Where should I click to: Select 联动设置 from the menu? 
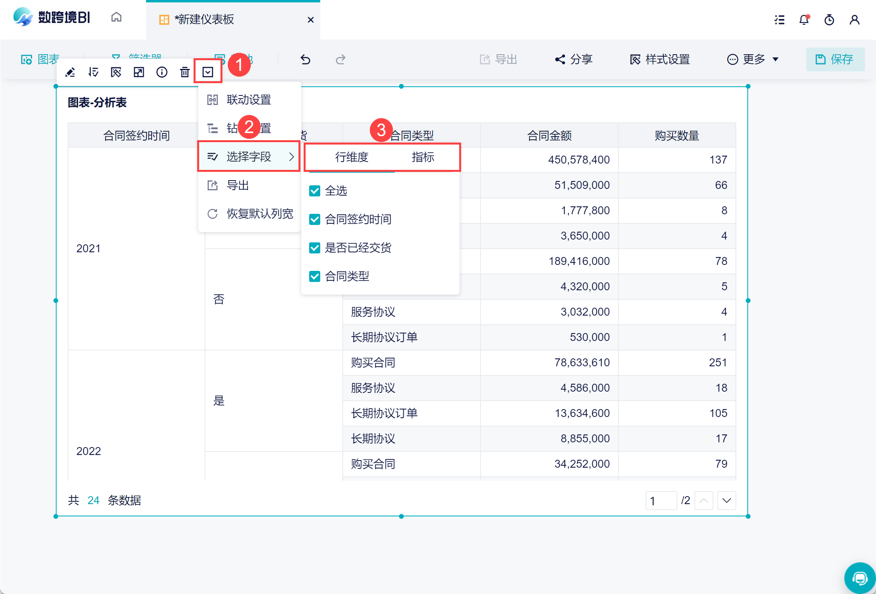pyautogui.click(x=249, y=100)
